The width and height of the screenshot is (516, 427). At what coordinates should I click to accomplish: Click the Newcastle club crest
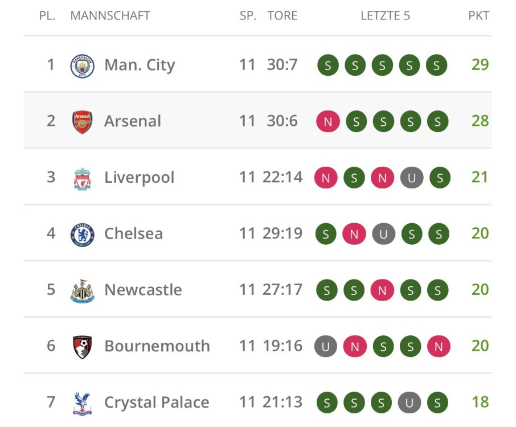click(82, 291)
